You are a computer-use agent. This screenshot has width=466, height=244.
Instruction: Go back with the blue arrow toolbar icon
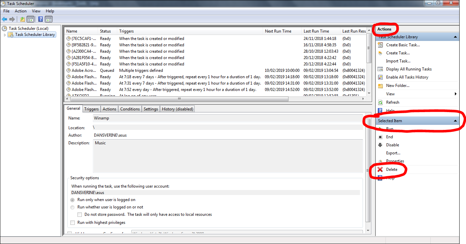(4, 19)
